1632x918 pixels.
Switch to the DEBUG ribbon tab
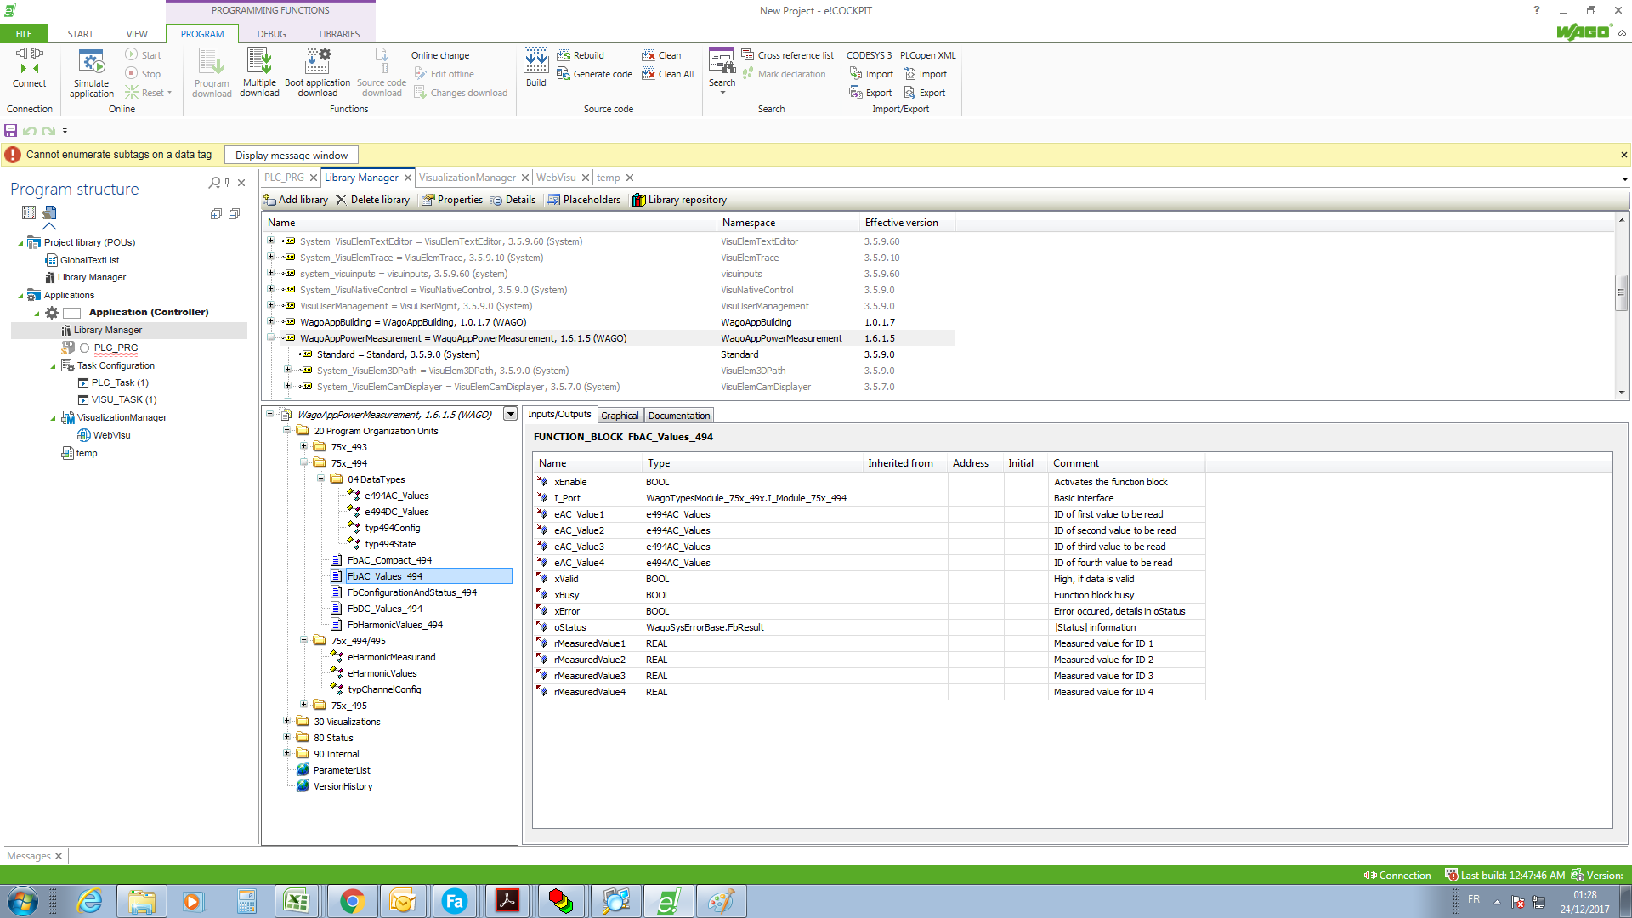(271, 34)
